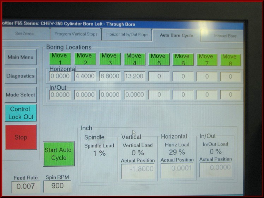
Task: Click the Spin RPM field 900
Action: 57,186
